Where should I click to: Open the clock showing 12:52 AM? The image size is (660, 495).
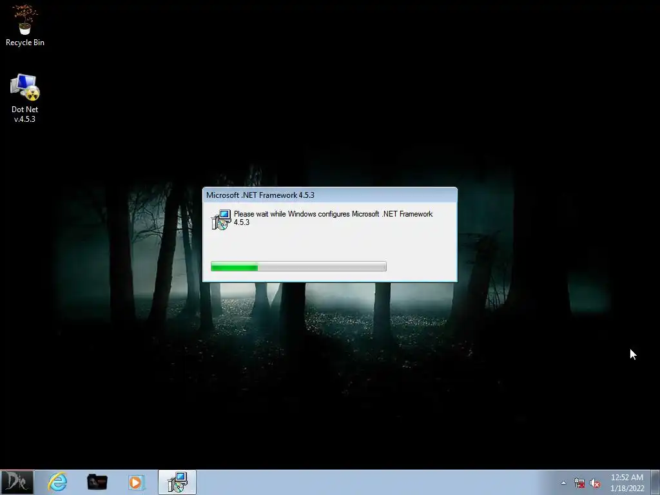626,483
